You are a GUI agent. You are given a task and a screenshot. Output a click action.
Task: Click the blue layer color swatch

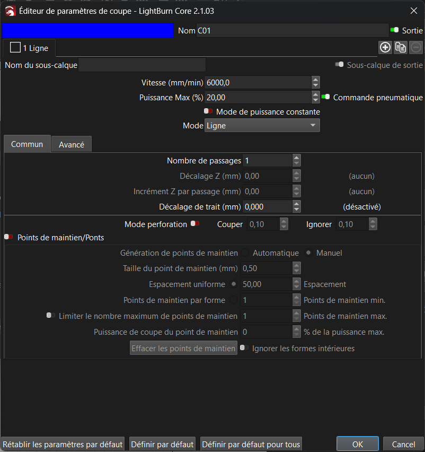click(x=88, y=30)
